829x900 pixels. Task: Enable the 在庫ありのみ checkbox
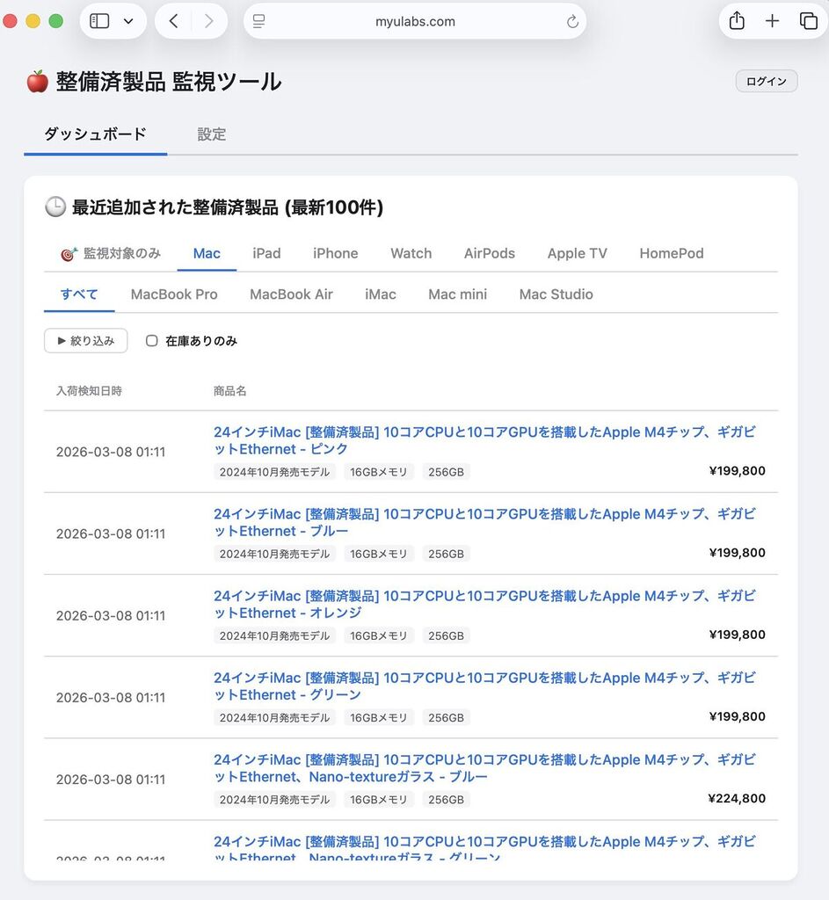[151, 341]
